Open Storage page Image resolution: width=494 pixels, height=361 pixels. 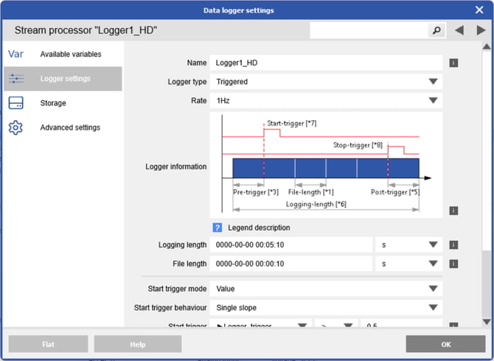[63, 103]
